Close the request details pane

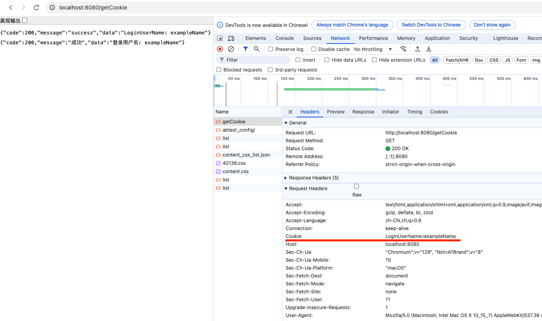(x=290, y=112)
